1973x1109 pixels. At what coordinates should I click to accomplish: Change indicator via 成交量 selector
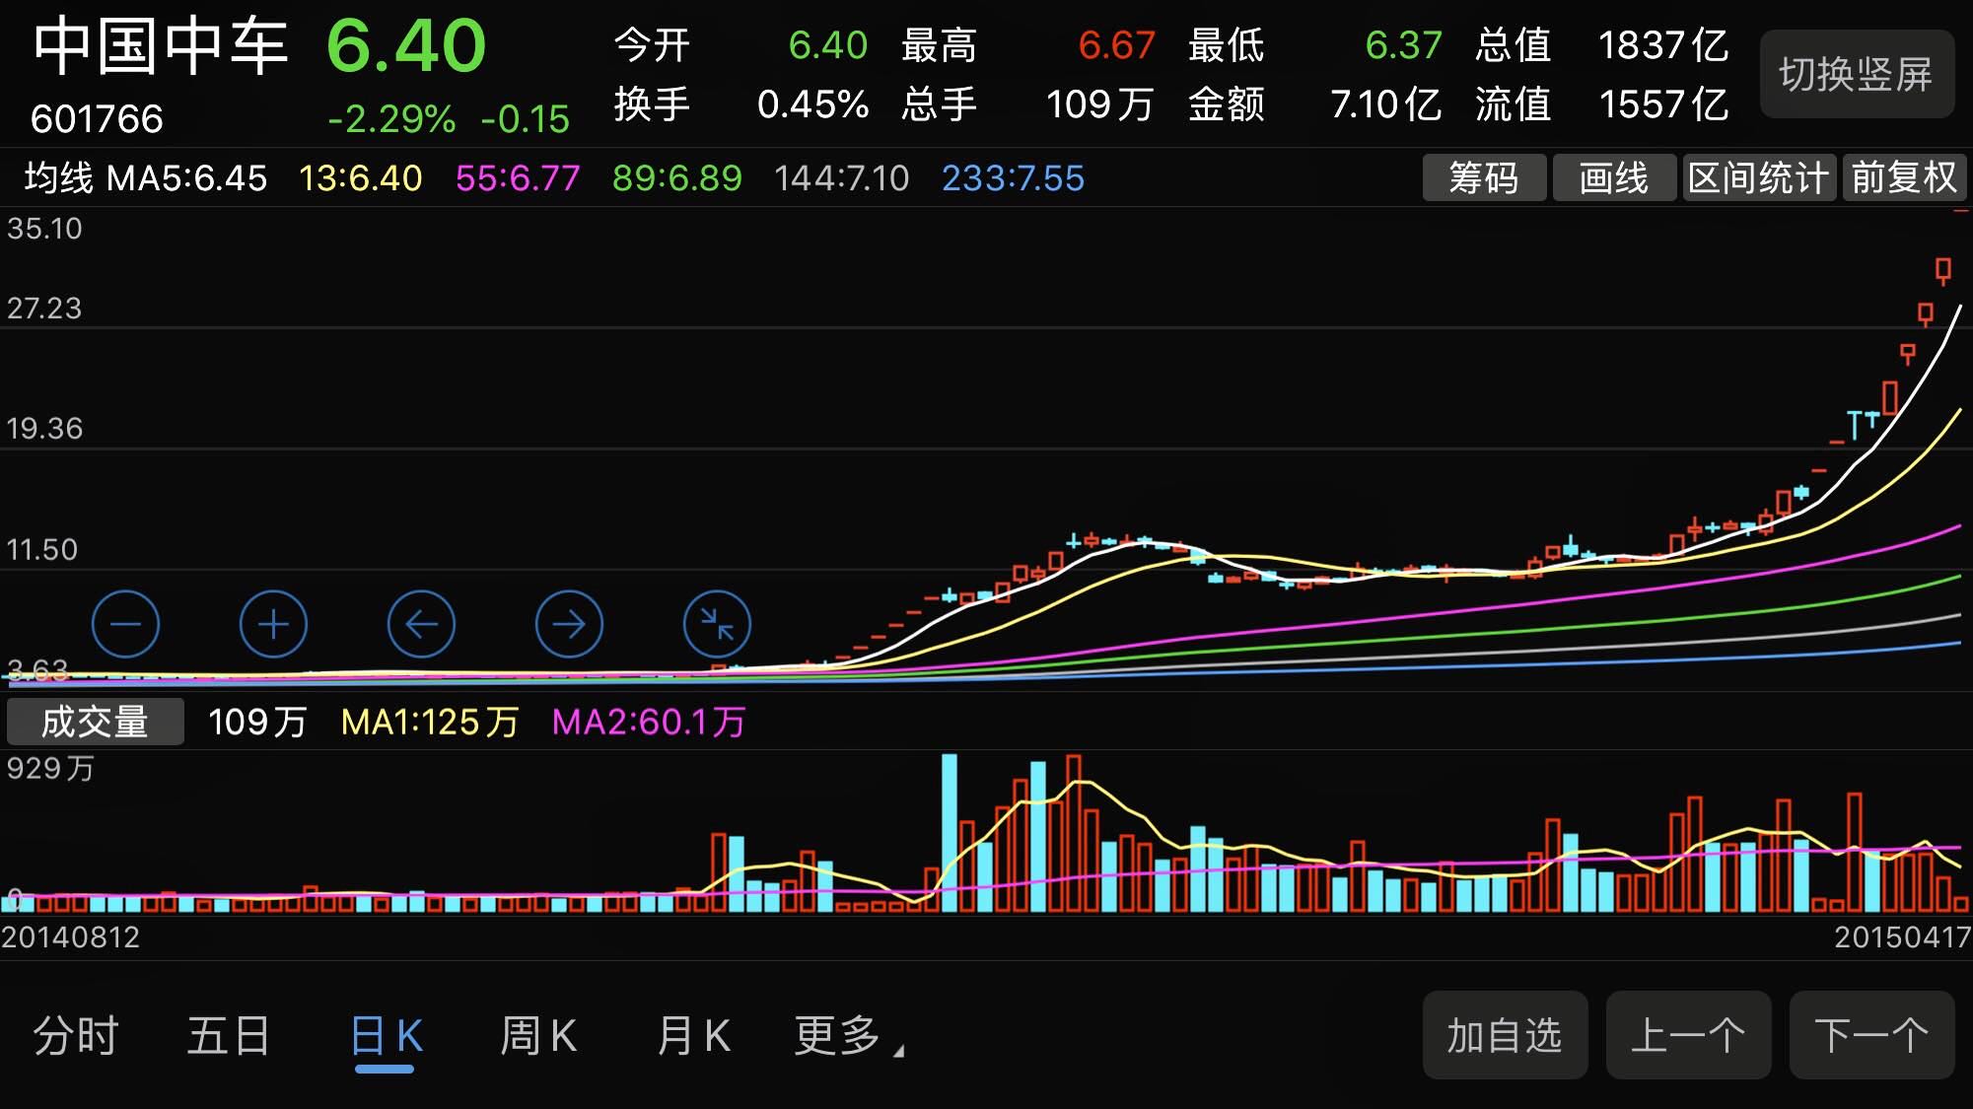(x=95, y=722)
